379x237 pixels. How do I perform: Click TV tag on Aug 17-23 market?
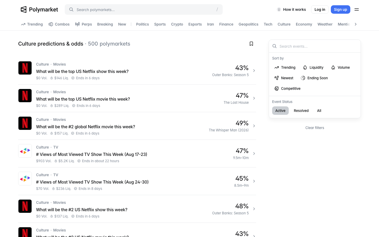(56, 147)
